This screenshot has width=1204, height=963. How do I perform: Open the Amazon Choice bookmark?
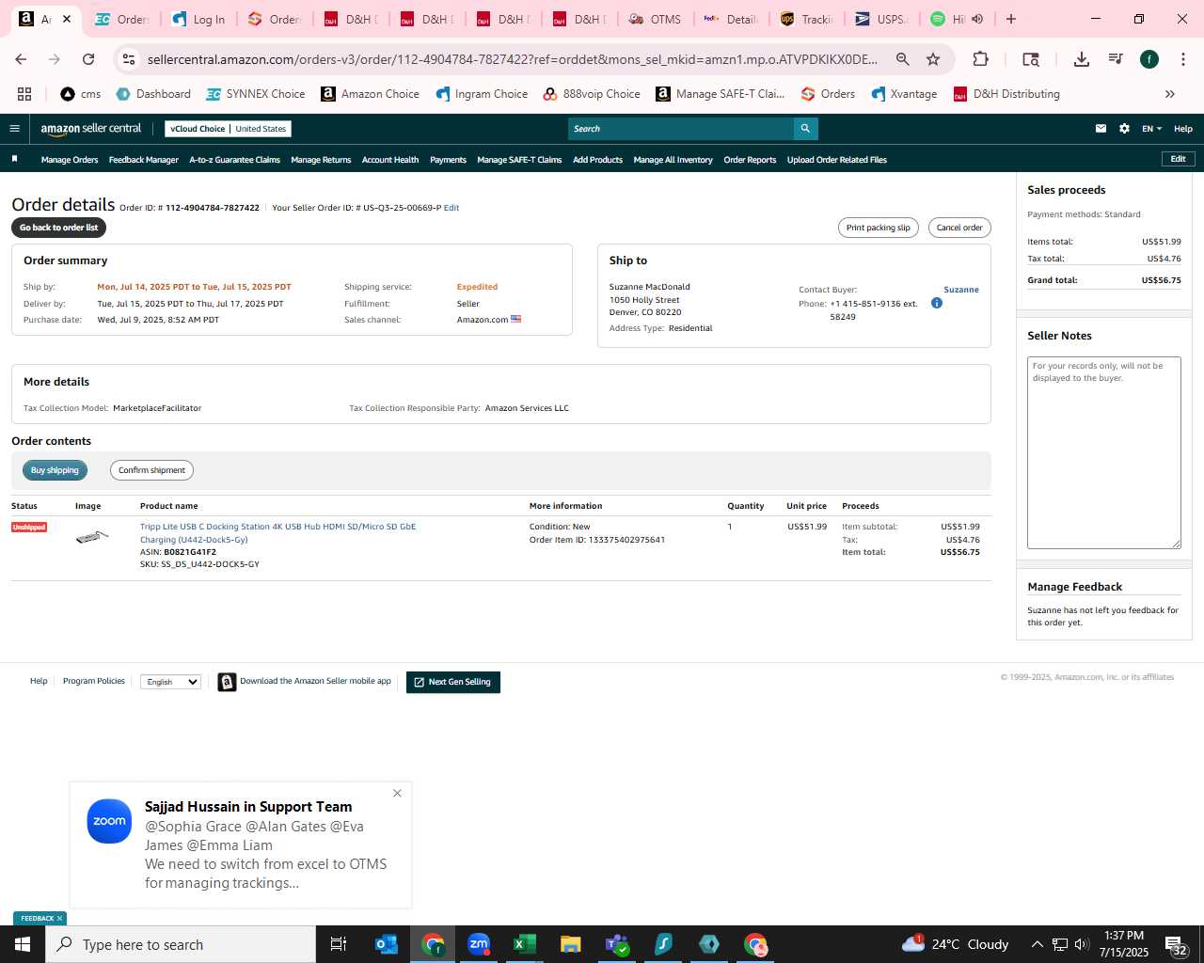(370, 94)
